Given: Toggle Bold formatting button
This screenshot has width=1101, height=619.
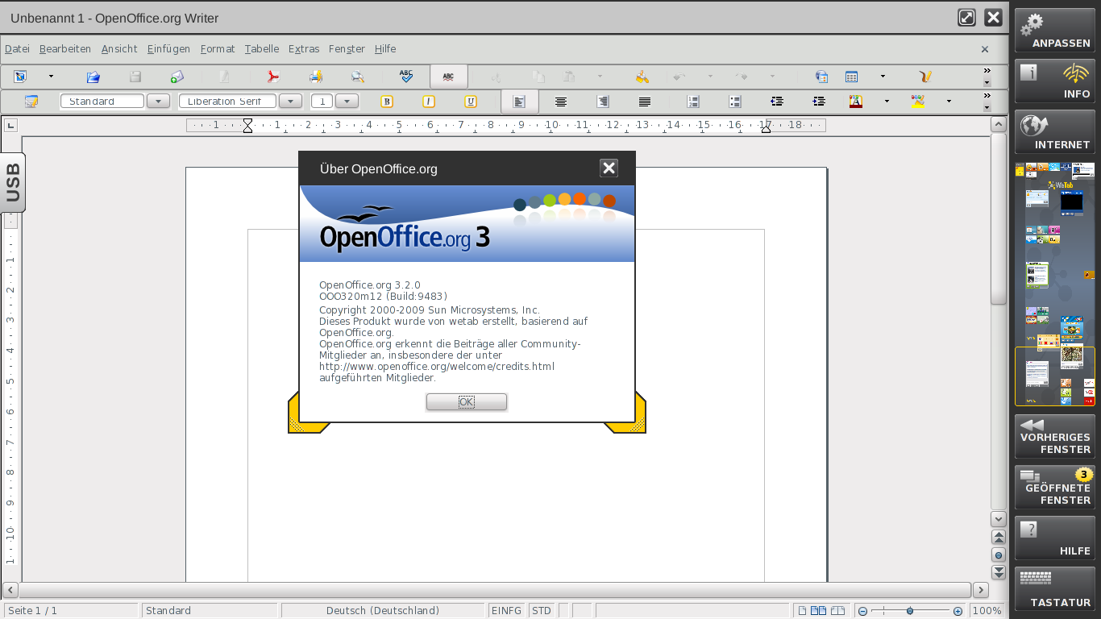Looking at the screenshot, I should tap(387, 102).
